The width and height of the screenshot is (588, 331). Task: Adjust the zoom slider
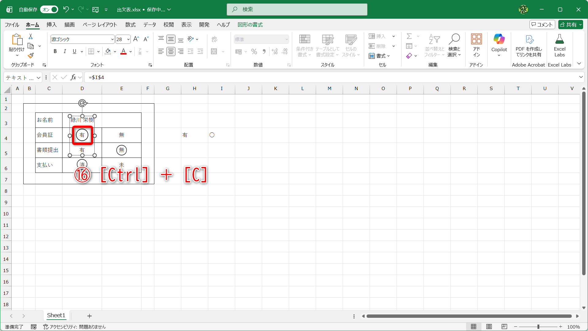(x=538, y=327)
